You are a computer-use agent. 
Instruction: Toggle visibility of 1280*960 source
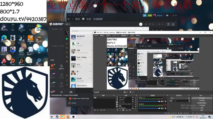click(133, 100)
